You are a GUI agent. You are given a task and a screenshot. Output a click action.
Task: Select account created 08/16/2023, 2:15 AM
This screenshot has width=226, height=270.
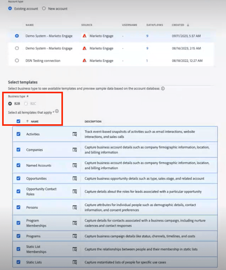(17, 48)
